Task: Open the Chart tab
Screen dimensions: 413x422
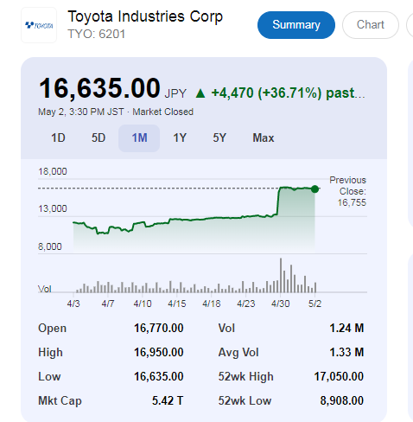Action: pyautogui.click(x=371, y=25)
